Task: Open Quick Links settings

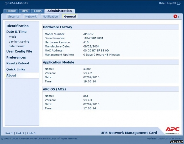Action: tap(16, 69)
